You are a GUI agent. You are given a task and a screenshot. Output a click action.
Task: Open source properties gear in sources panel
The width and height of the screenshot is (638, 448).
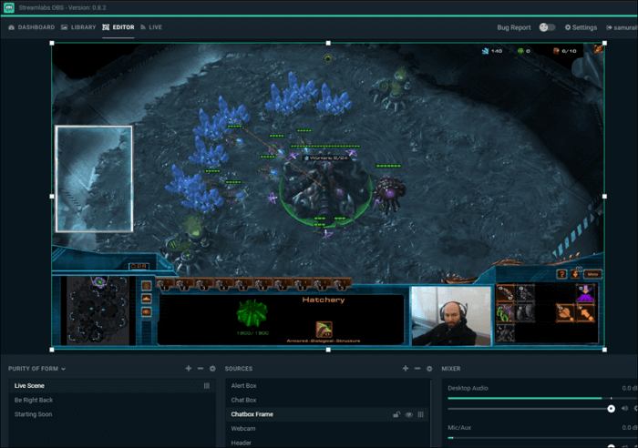(x=429, y=368)
